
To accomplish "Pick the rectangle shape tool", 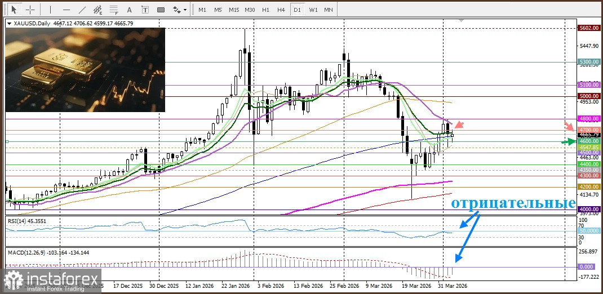I will click(x=161, y=10).
